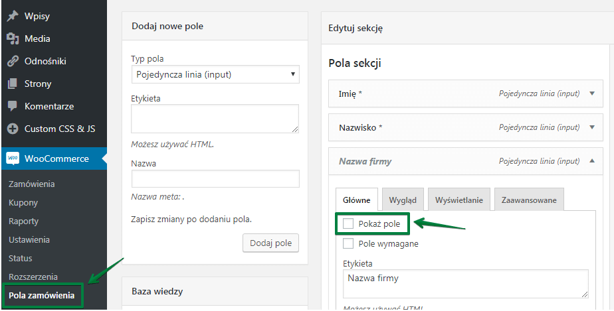
Task: Switch to the Wyświetlanie tab
Action: pyautogui.click(x=459, y=200)
